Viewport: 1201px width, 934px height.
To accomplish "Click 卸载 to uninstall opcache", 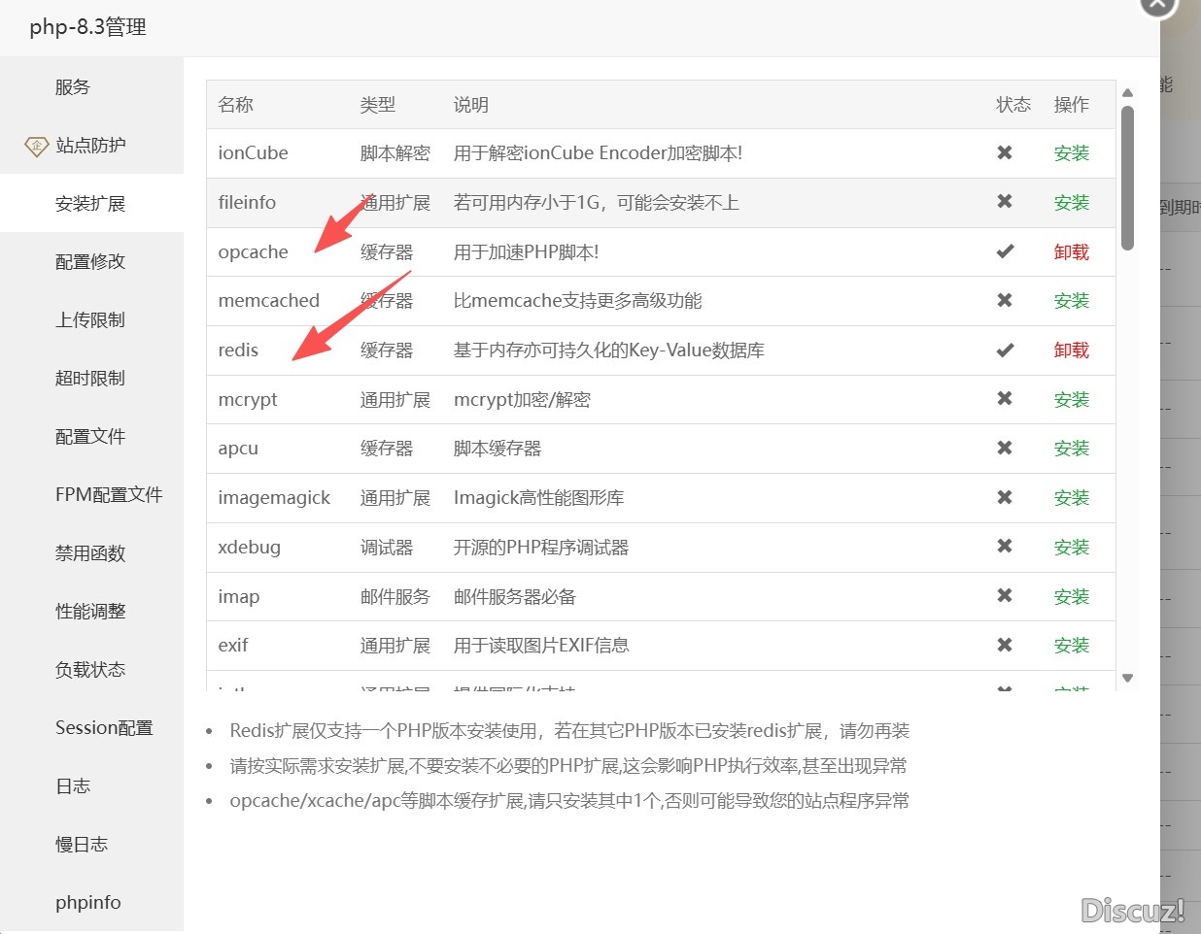I will coord(1071,251).
